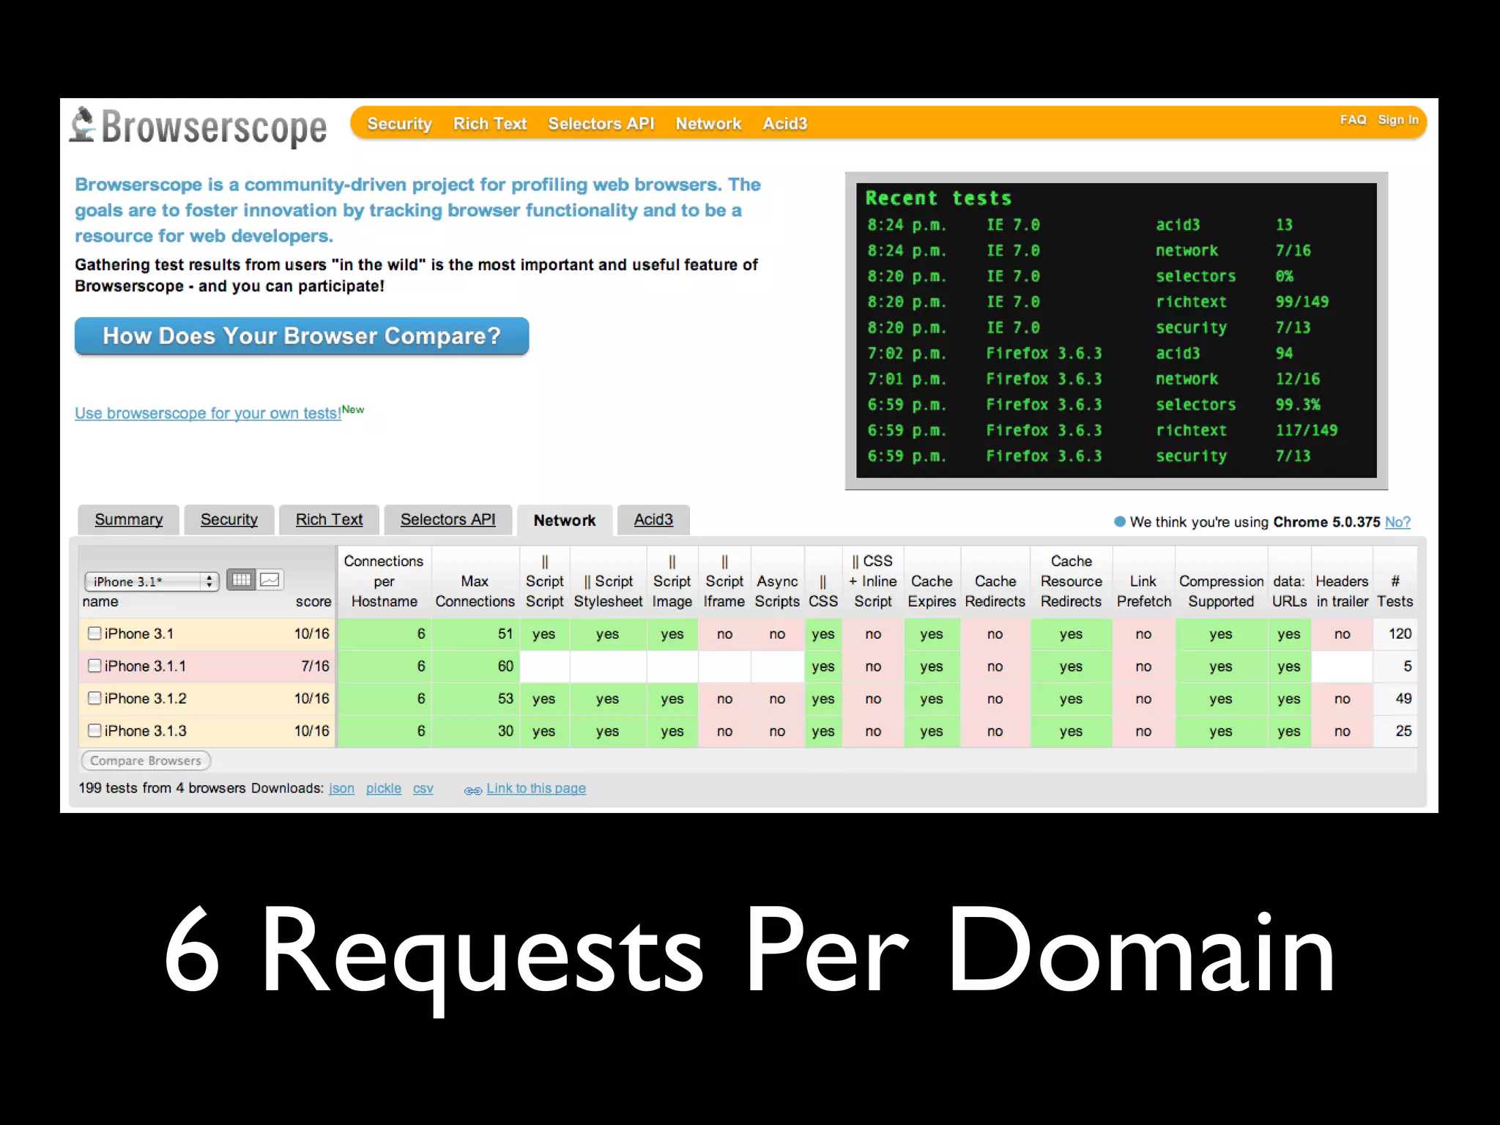Click iPhone 3.1.1 score 7/16
This screenshot has height=1125, width=1500.
[x=315, y=666]
